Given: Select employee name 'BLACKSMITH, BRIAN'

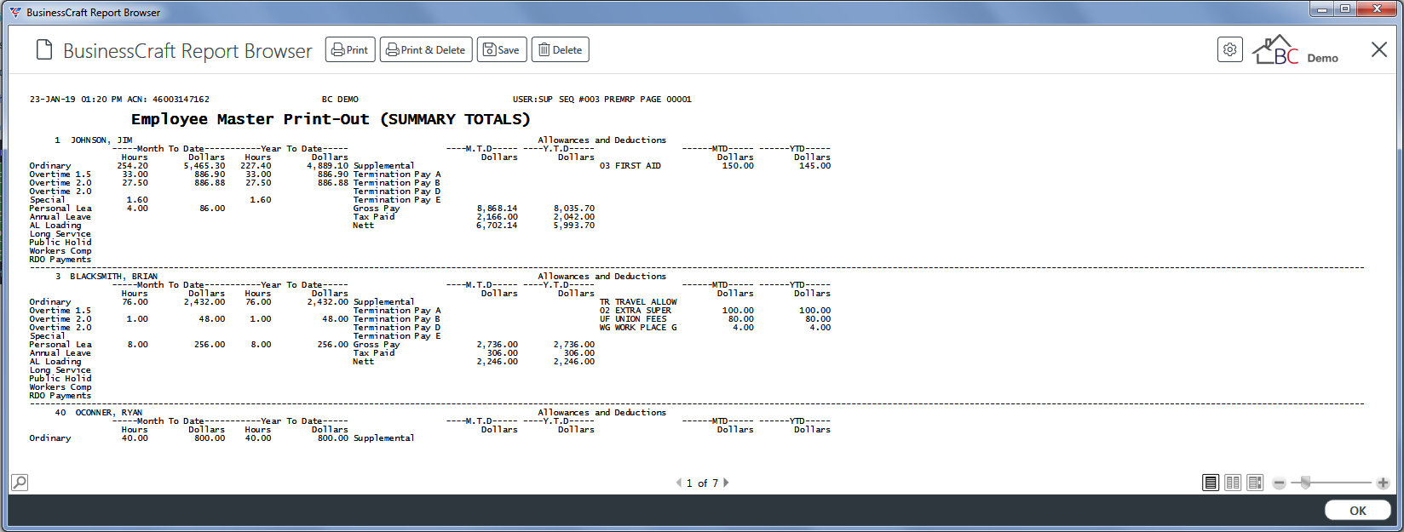Looking at the screenshot, I should pos(114,277).
